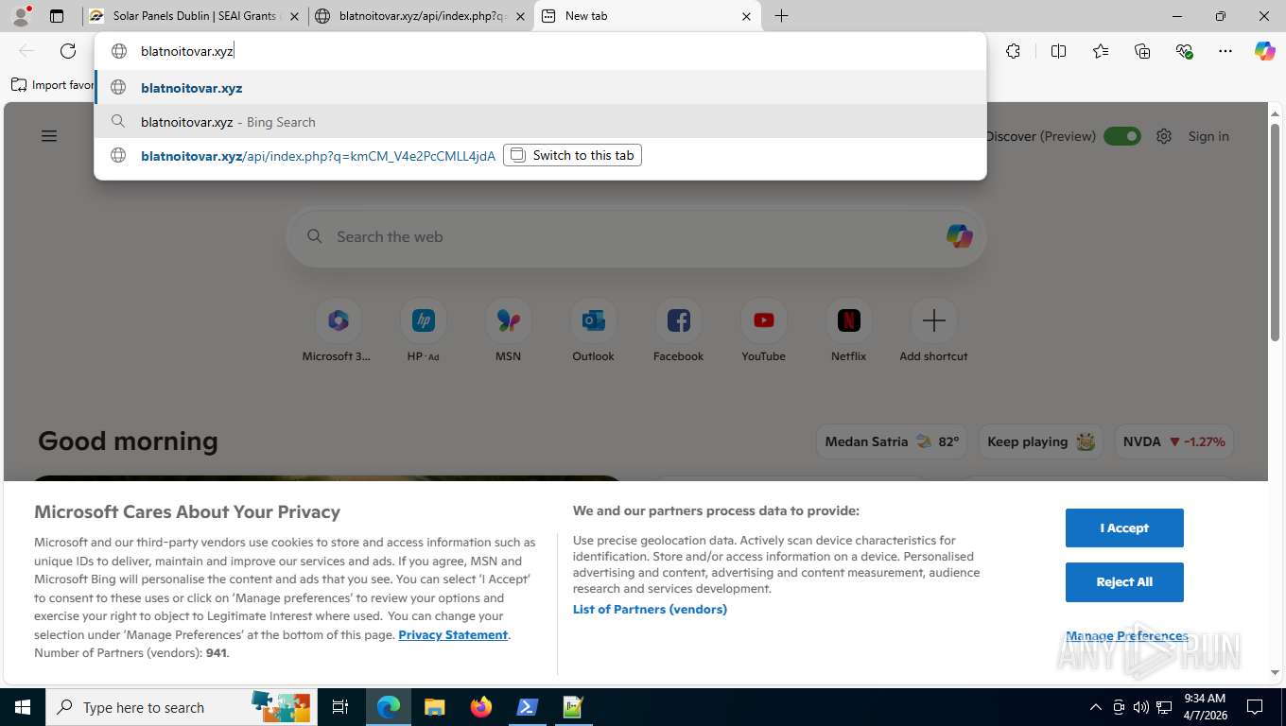
Task: Click the Import favorites bookmark item
Action: pyautogui.click(x=53, y=85)
